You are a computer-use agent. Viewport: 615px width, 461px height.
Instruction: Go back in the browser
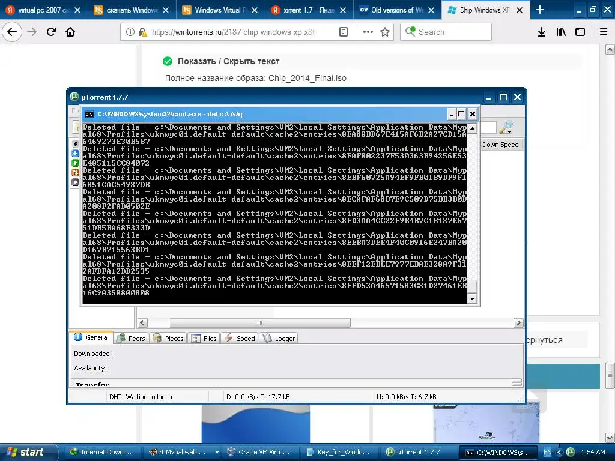(12, 32)
